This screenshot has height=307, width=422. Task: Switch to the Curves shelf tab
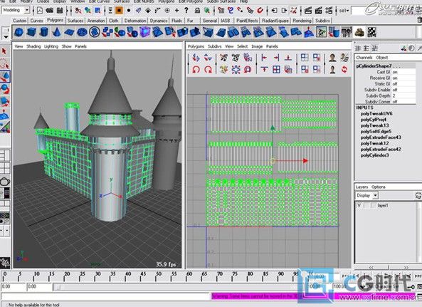click(36, 21)
